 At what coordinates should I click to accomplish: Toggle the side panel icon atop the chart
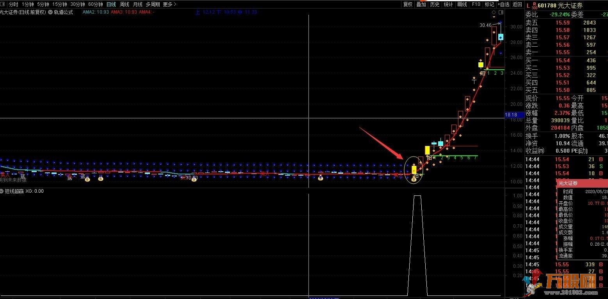[501, 12]
